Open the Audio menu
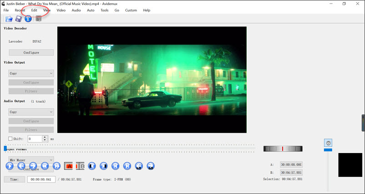Image resolution: width=365 pixels, height=194 pixels. click(76, 10)
